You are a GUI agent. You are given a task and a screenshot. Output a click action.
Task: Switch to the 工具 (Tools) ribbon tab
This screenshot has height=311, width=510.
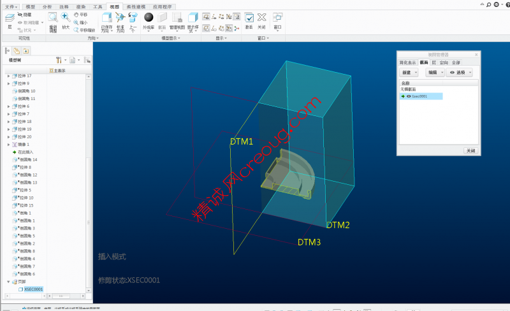[98, 6]
